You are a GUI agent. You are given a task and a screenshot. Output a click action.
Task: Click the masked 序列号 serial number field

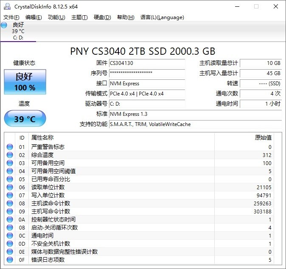click(147, 73)
